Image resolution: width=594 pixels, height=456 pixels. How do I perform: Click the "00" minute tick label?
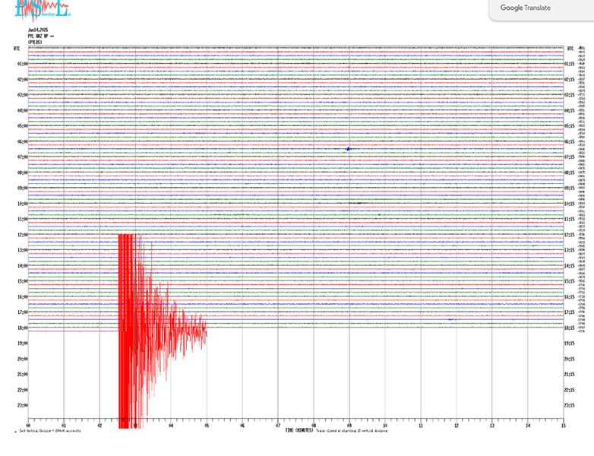click(x=28, y=426)
